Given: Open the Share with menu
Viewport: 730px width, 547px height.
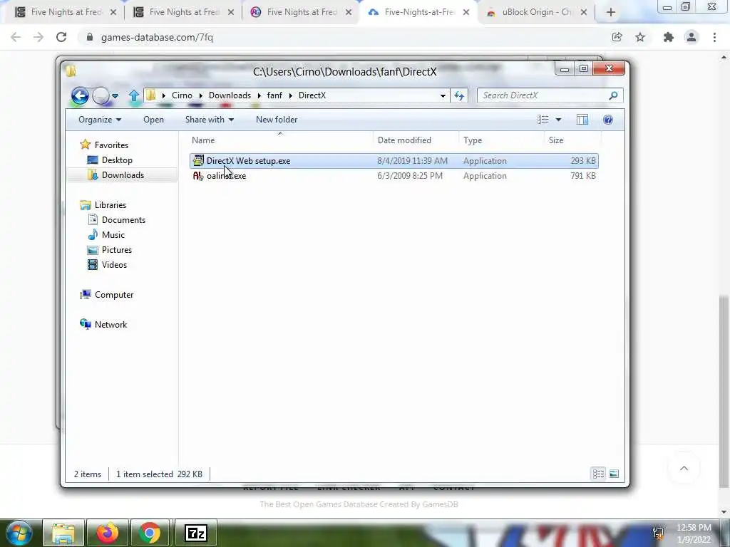Looking at the screenshot, I should [x=210, y=120].
